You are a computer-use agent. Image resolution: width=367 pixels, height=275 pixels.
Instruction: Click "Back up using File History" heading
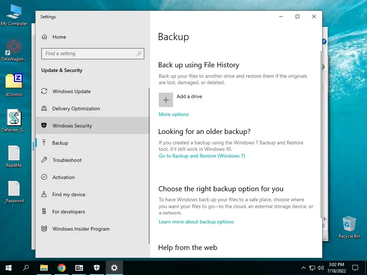pyautogui.click(x=199, y=65)
